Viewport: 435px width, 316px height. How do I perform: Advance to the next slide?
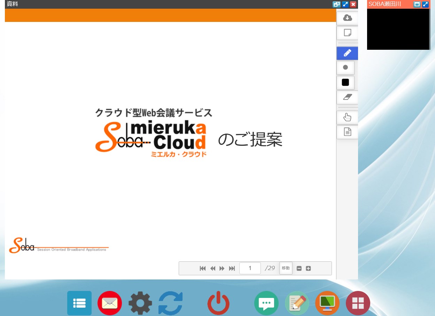point(222,268)
